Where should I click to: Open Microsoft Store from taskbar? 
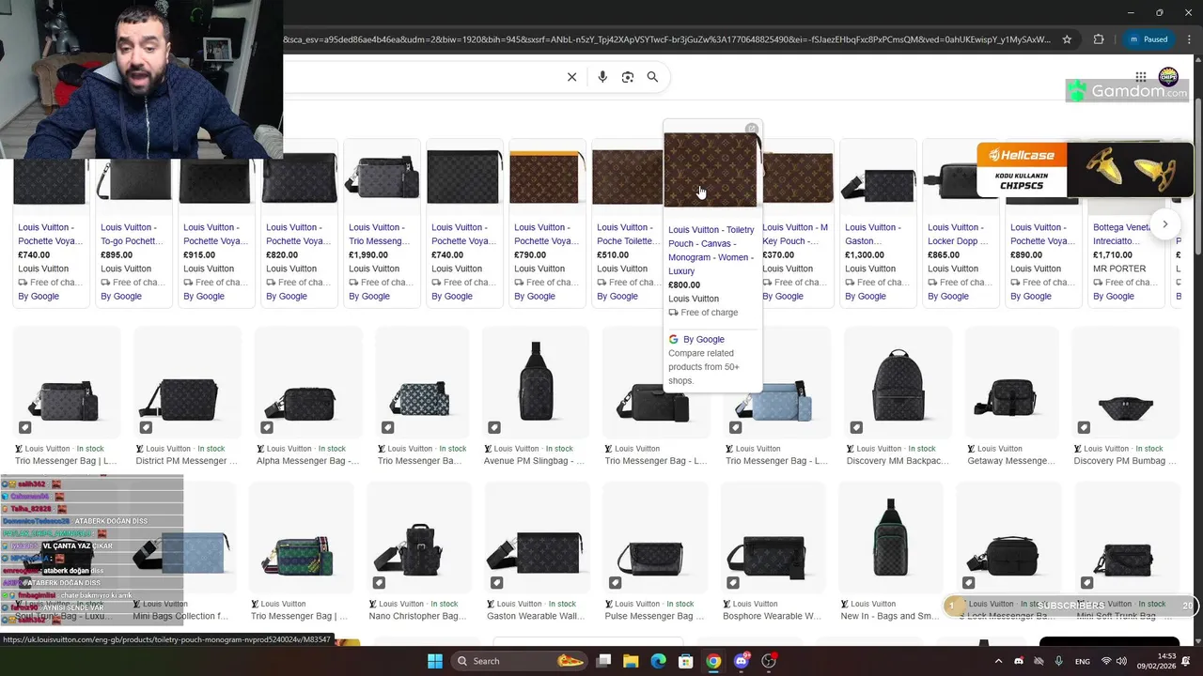(686, 661)
